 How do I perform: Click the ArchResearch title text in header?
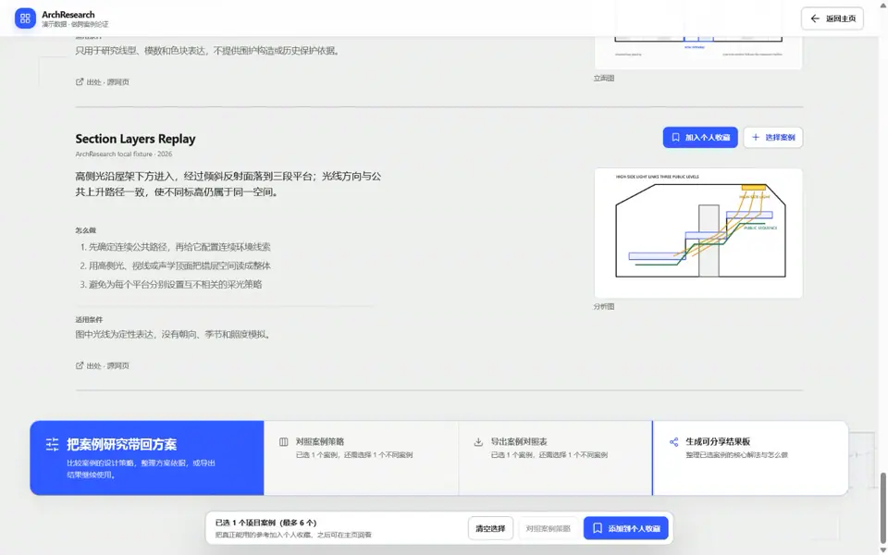[68, 15]
